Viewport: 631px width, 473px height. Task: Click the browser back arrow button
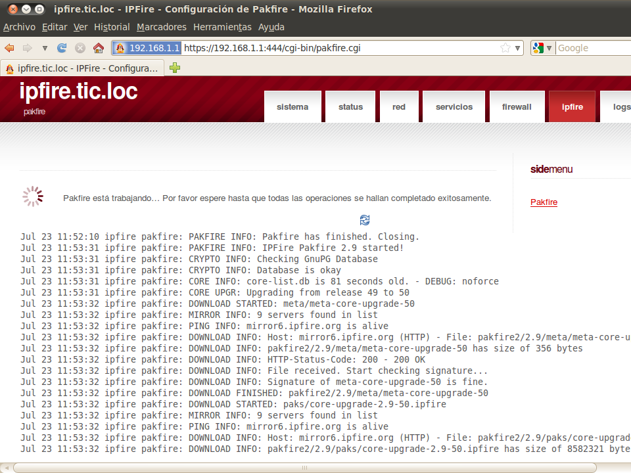10,48
